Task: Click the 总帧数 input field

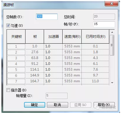Action: tap(47, 17)
